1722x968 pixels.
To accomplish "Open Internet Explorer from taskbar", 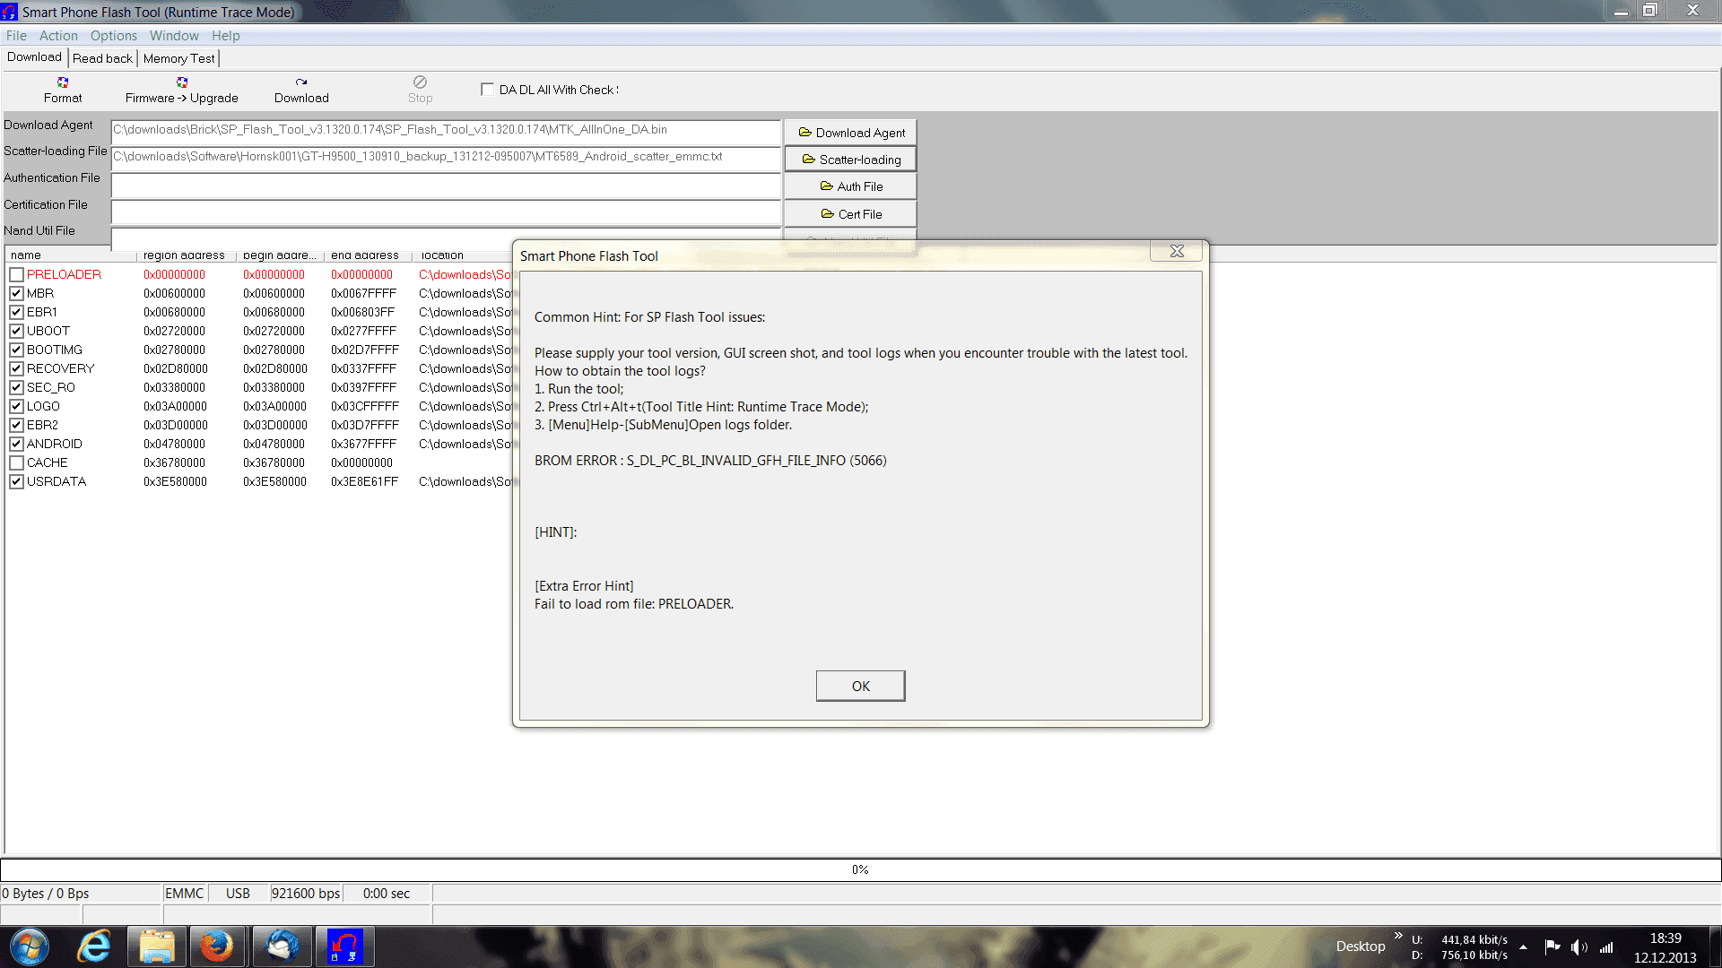I will tap(94, 946).
